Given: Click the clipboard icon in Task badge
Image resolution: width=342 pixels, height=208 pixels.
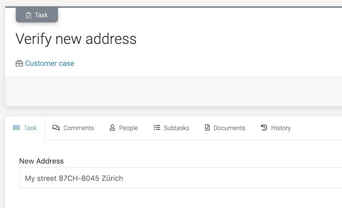Looking at the screenshot, I should pyautogui.click(x=28, y=15).
